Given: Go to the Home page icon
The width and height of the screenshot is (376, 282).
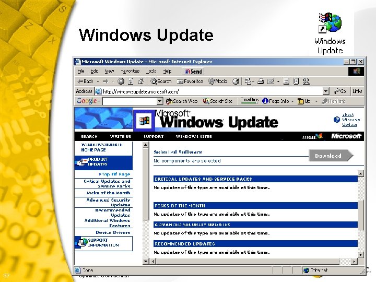Looking at the screenshot, I should (141, 81).
